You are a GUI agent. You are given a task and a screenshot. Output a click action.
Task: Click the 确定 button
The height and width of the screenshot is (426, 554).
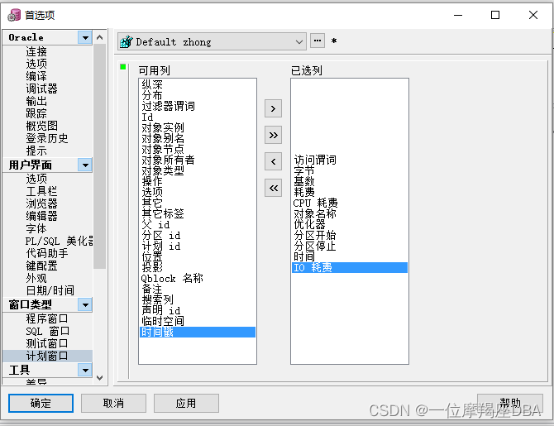pos(41,403)
